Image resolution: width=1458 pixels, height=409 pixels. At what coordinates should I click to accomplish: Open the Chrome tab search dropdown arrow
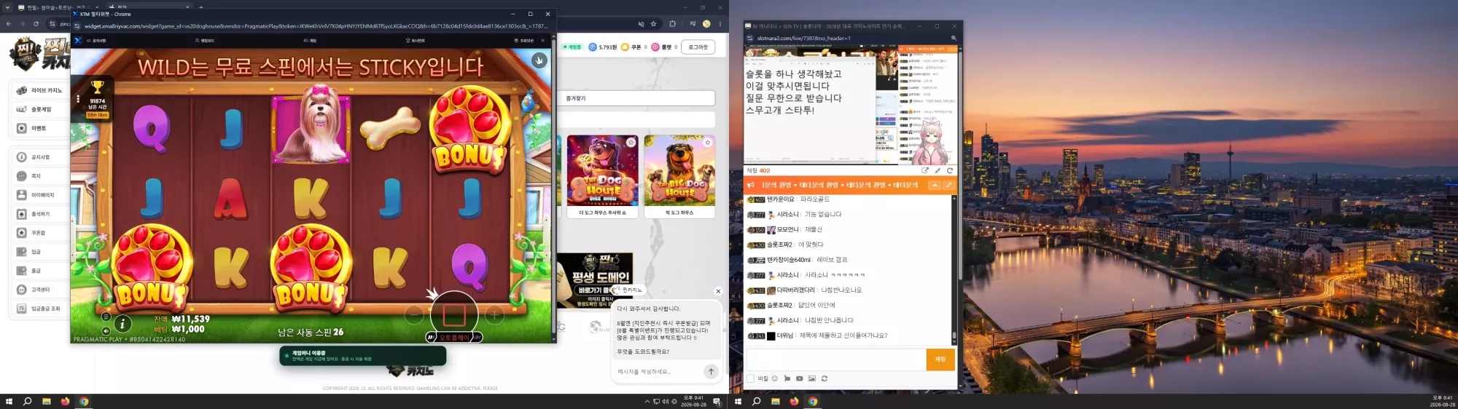tap(7, 7)
